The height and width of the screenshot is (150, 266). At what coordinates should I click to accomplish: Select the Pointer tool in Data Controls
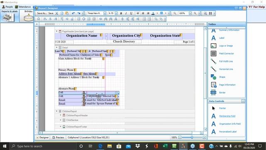222,108
